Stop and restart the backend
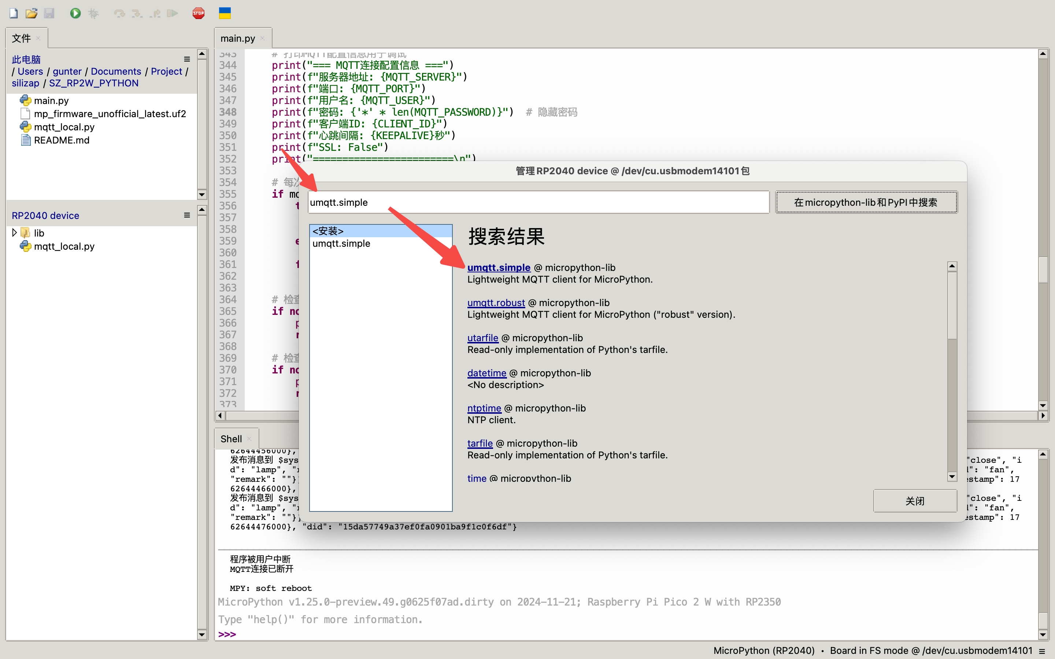Viewport: 1055px width, 659px height. (198, 13)
